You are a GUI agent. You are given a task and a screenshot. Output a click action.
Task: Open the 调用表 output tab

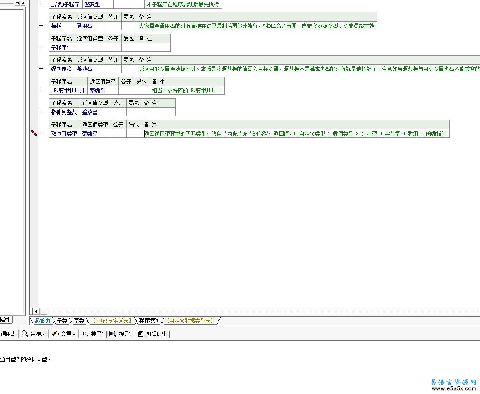pos(8,334)
